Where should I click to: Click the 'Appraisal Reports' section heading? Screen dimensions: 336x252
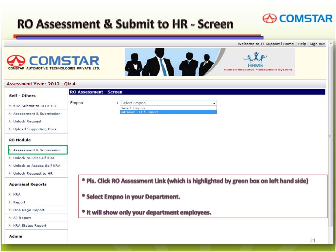point(28,184)
